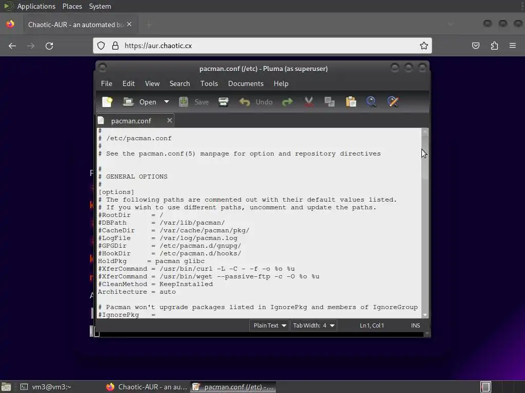Open the Places menu in top panel
The height and width of the screenshot is (393, 525).
coord(72,6)
